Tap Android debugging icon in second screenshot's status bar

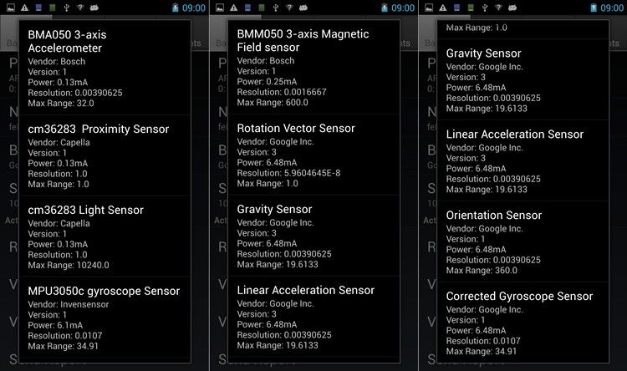click(303, 8)
